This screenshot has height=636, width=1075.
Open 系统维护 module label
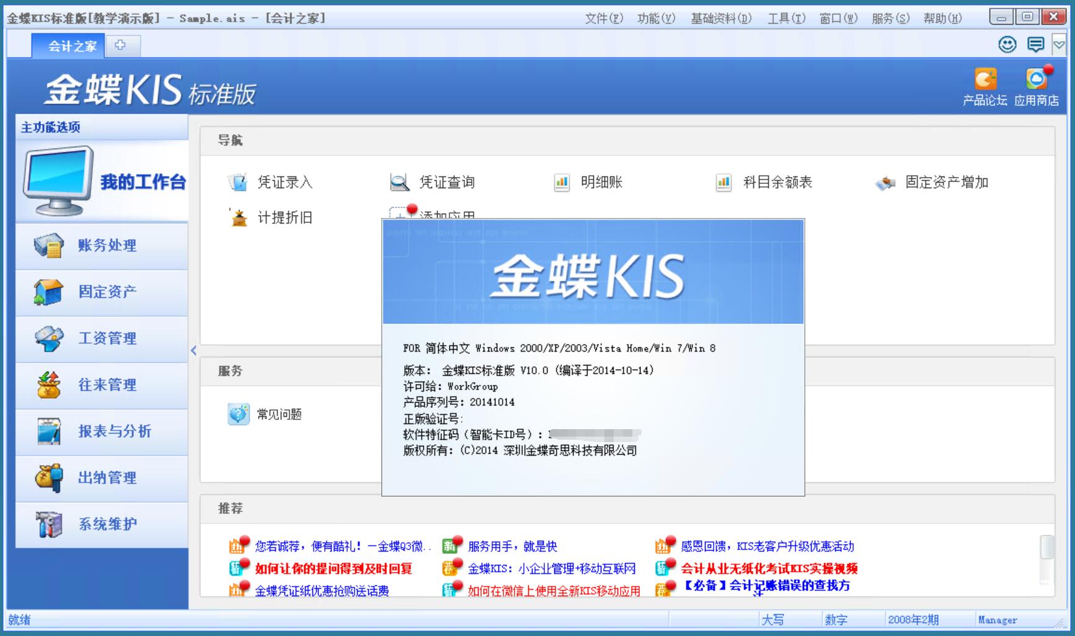click(x=107, y=524)
